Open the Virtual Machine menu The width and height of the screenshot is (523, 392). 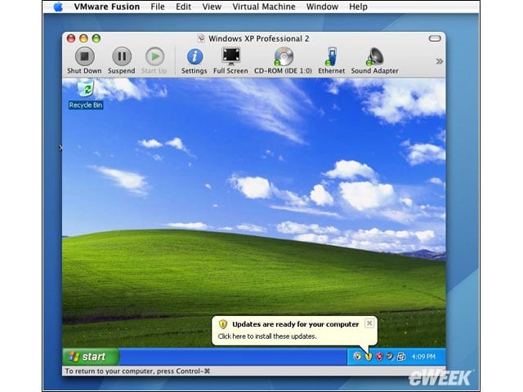pos(264,7)
